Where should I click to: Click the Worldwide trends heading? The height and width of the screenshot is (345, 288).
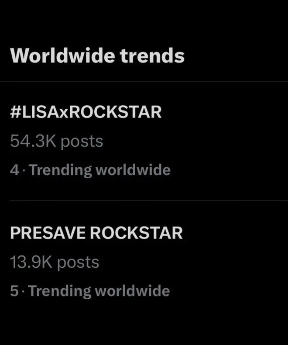97,56
